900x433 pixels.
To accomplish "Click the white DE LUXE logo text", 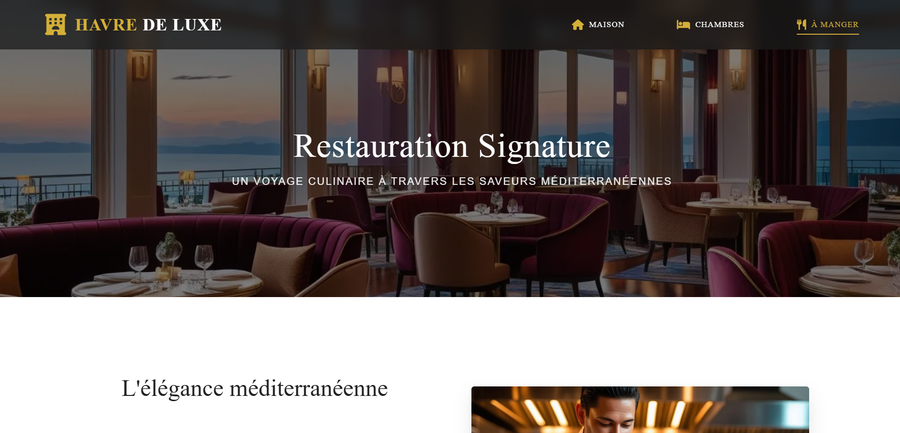I will tap(182, 25).
